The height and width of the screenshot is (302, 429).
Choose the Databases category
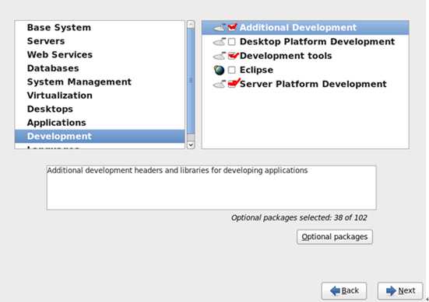coord(100,68)
